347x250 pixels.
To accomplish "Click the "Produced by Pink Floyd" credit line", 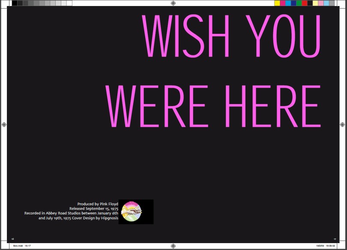I will click(x=97, y=204).
